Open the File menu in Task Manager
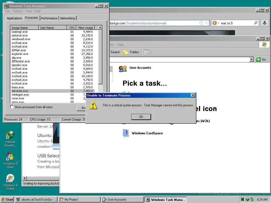The image size is (271, 203). (x=7, y=11)
